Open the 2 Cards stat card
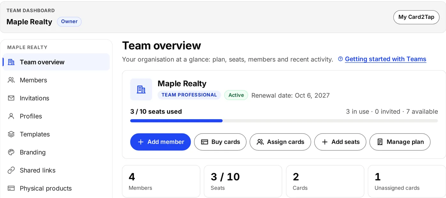 tap(325, 181)
